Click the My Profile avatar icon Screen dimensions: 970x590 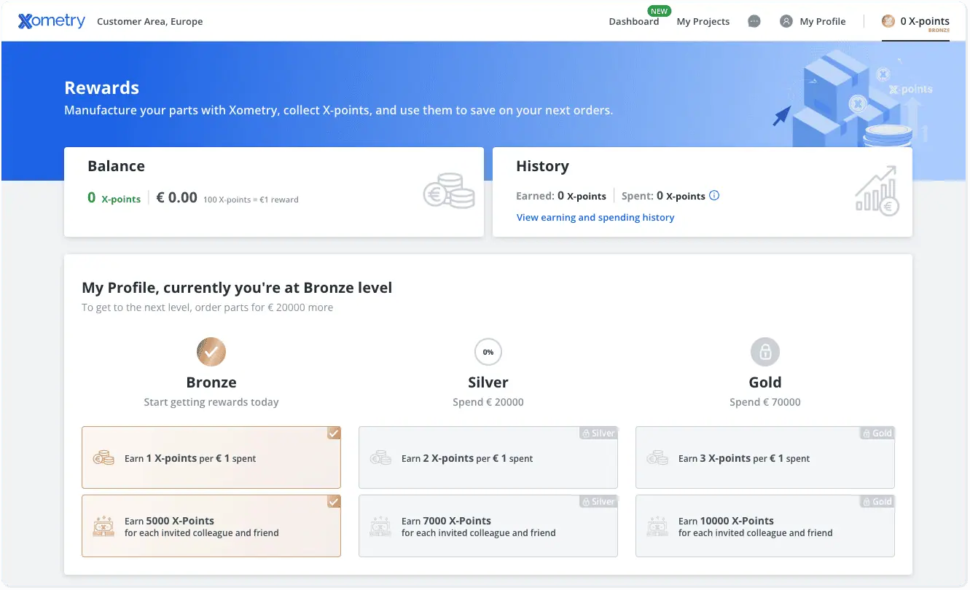(786, 21)
